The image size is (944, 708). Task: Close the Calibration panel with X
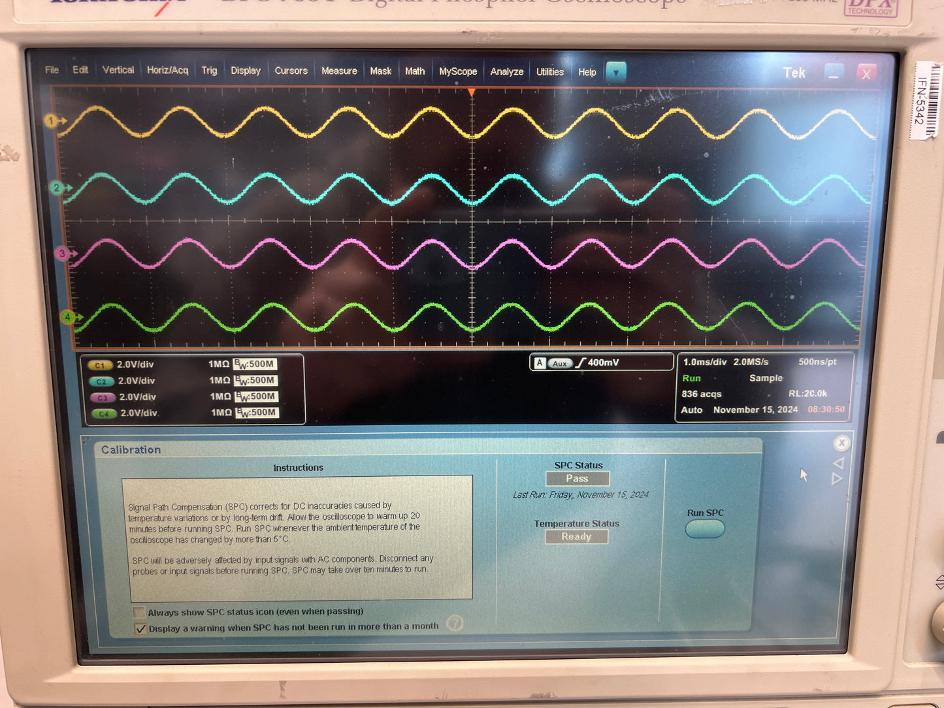click(841, 443)
